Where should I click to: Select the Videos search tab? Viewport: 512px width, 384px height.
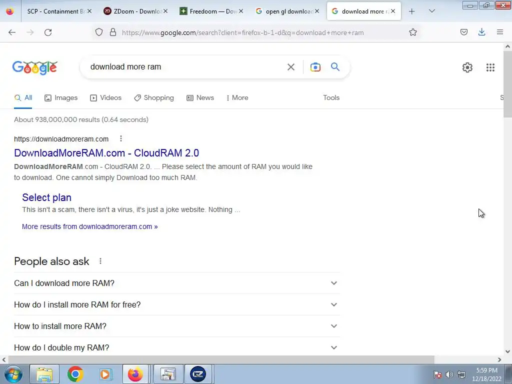(106, 97)
